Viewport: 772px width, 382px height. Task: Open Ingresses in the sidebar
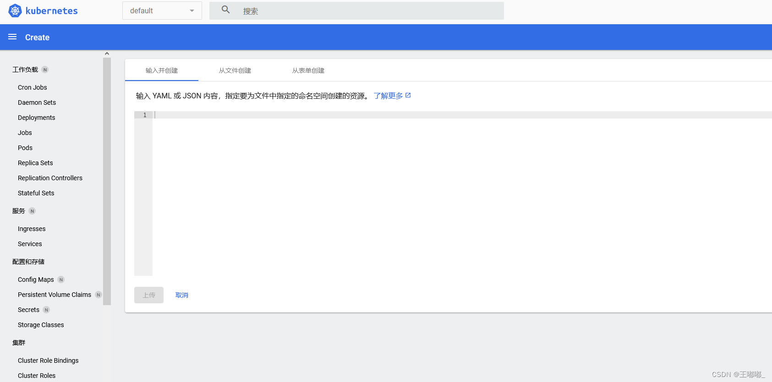click(x=32, y=229)
